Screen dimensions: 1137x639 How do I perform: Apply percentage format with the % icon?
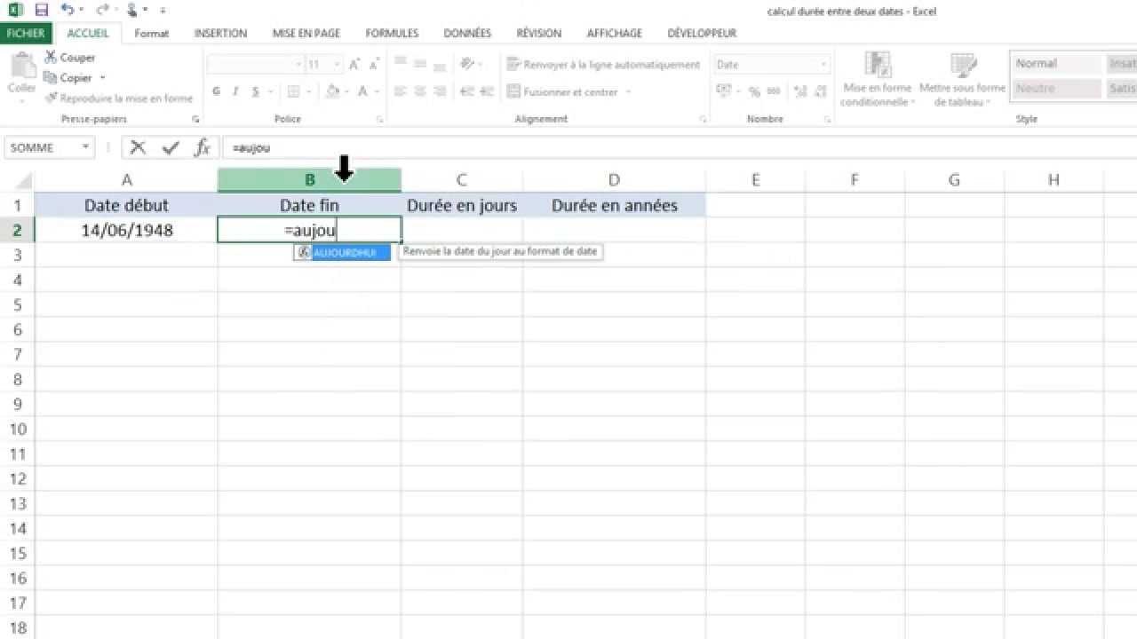coord(753,91)
